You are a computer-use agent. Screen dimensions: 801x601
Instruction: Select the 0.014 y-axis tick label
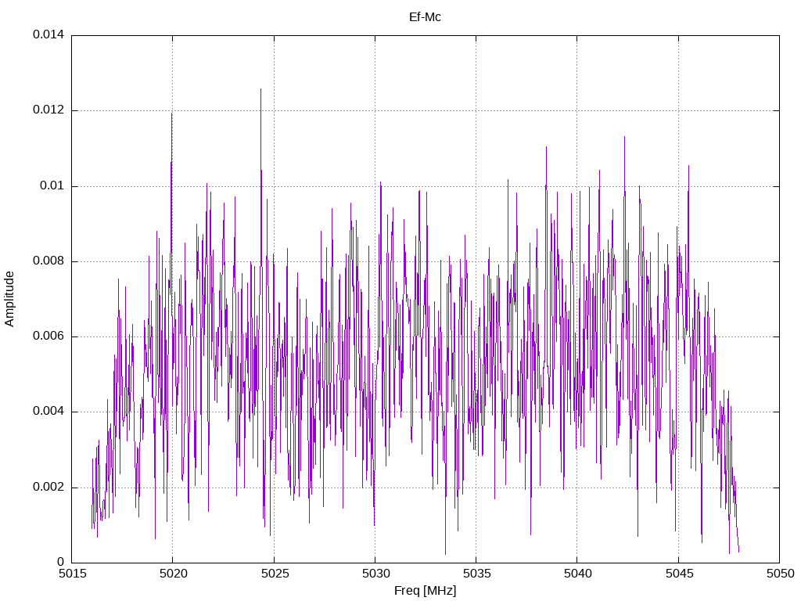48,34
